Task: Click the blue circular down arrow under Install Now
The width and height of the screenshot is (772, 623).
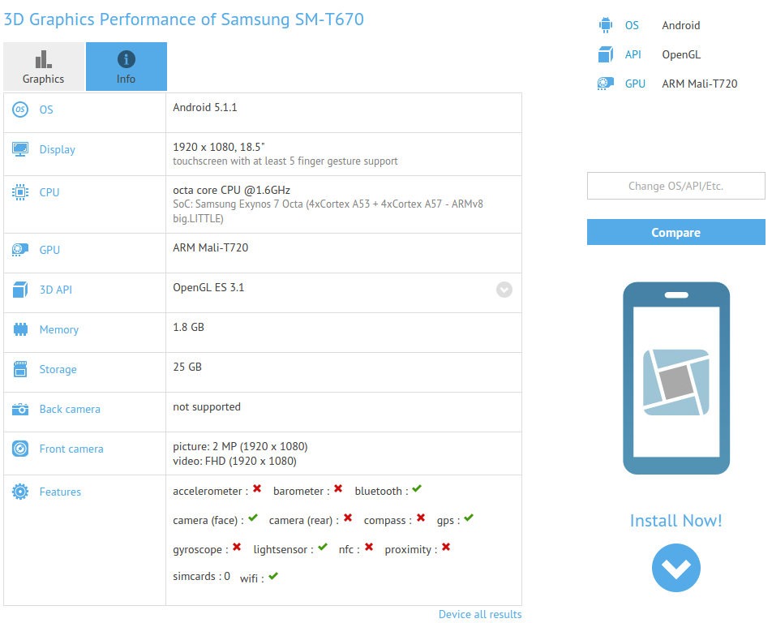Action: click(x=675, y=568)
